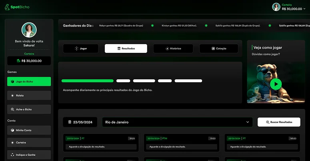Switch to the Jogar tab
This screenshot has width=310, height=161.
[x=81, y=48]
